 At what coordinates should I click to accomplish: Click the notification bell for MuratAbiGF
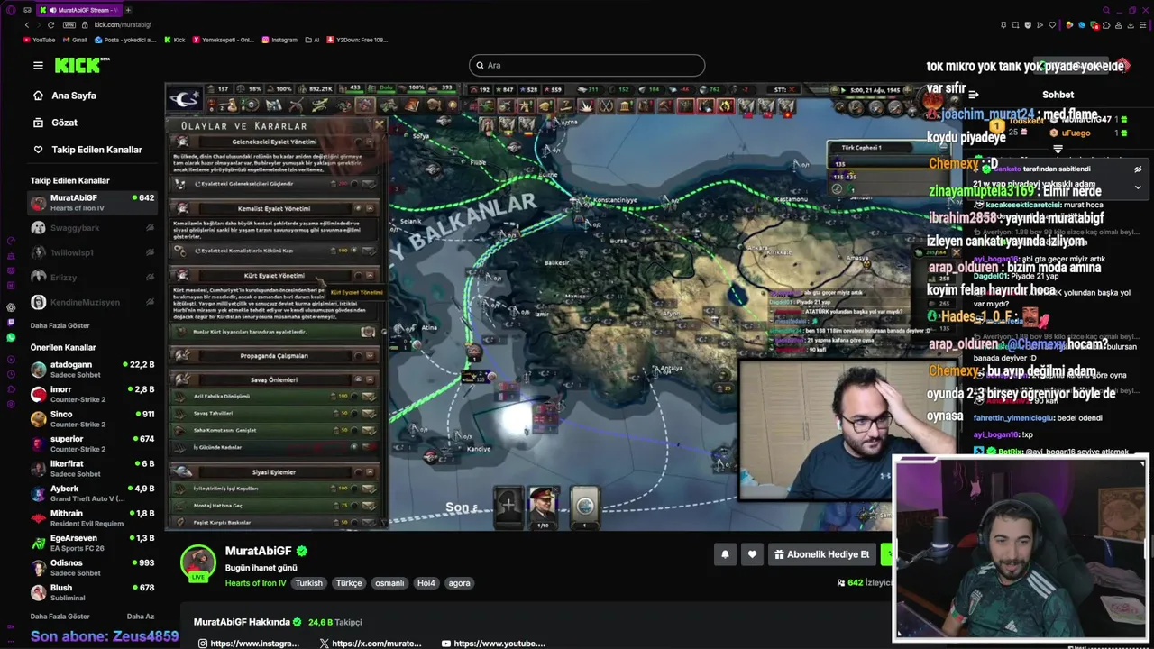pyautogui.click(x=725, y=554)
